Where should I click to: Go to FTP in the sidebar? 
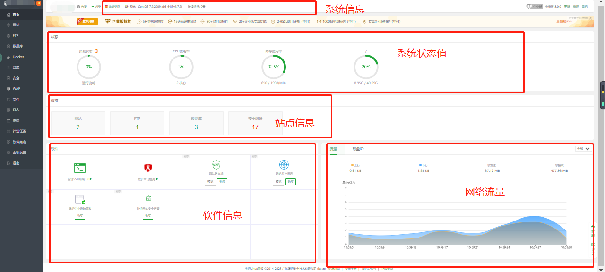(x=21, y=35)
